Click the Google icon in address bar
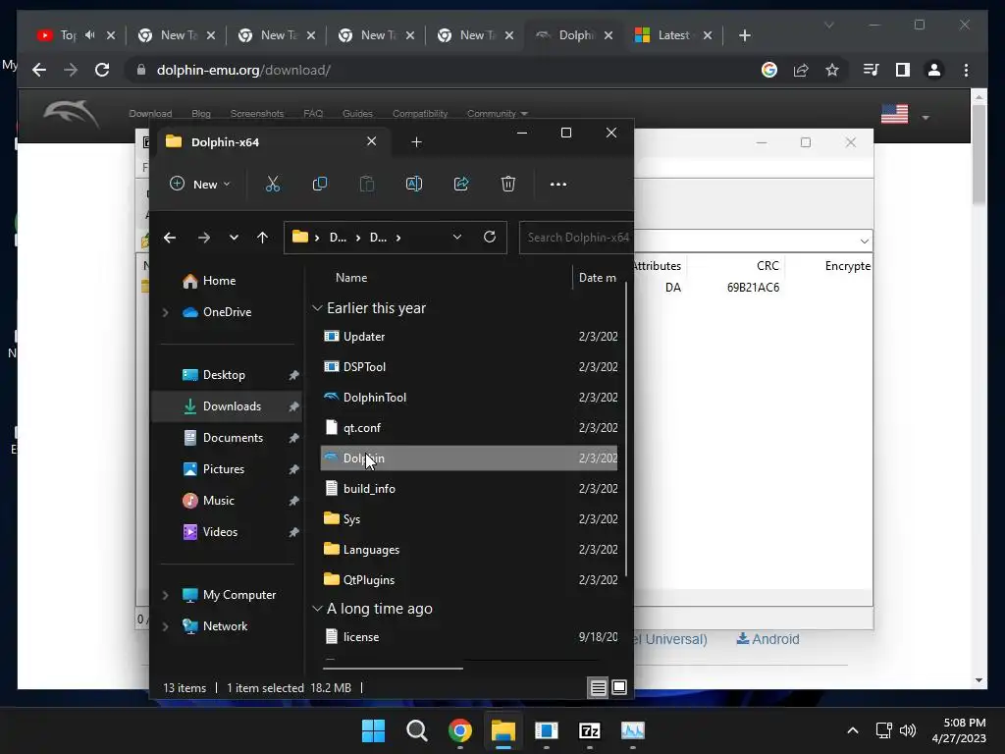Image resolution: width=1005 pixels, height=754 pixels. coord(769,70)
